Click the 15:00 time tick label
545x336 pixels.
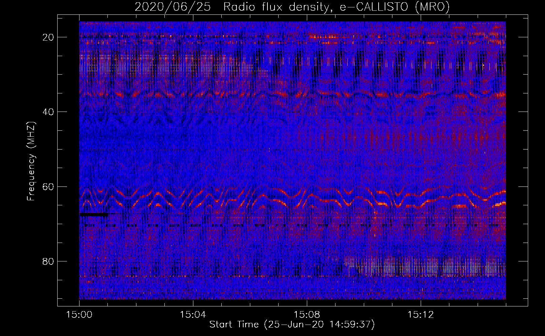(79, 315)
